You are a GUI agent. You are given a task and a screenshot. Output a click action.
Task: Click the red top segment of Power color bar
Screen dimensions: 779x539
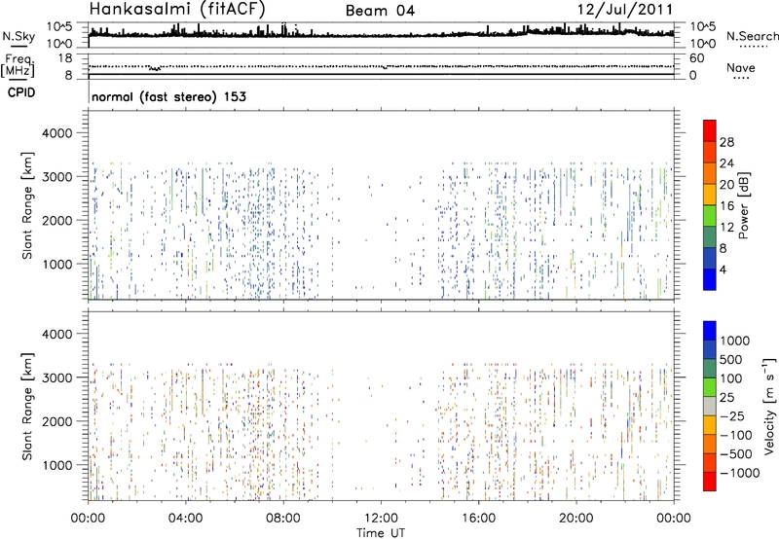point(710,131)
